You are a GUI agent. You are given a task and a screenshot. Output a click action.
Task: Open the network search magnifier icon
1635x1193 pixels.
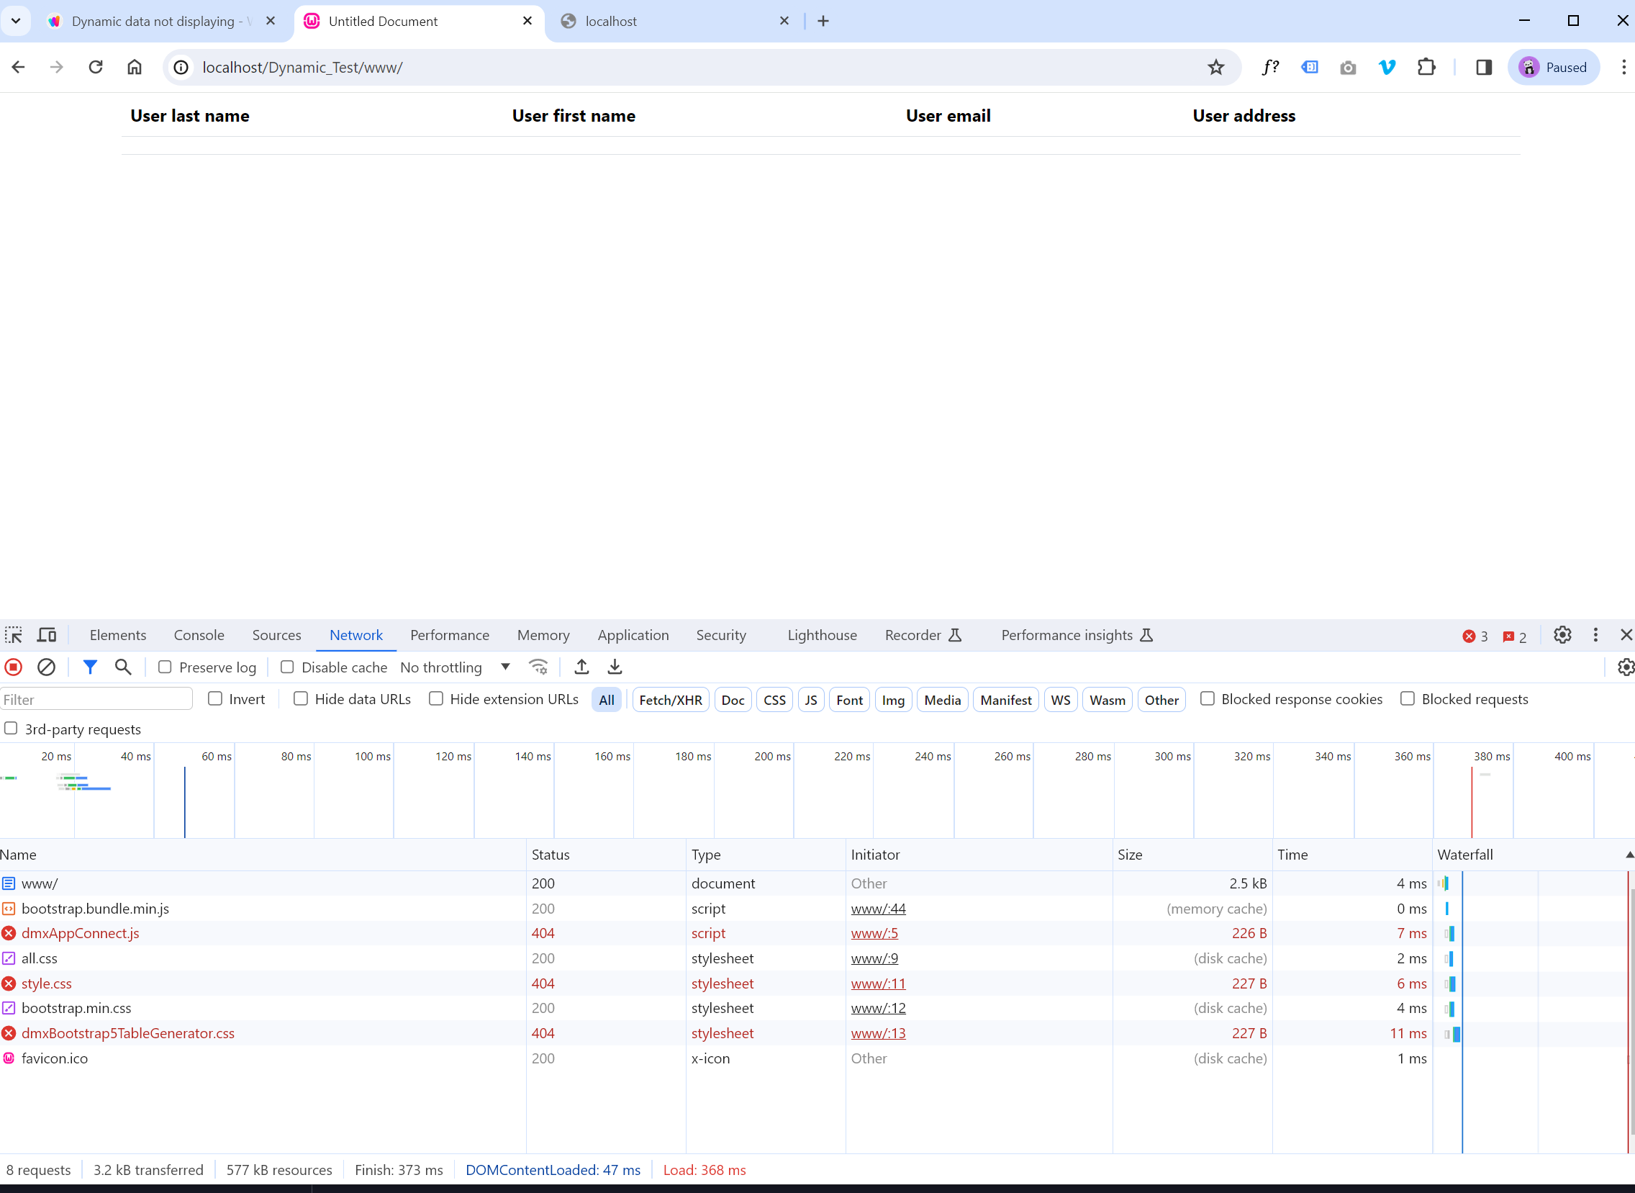point(124,667)
